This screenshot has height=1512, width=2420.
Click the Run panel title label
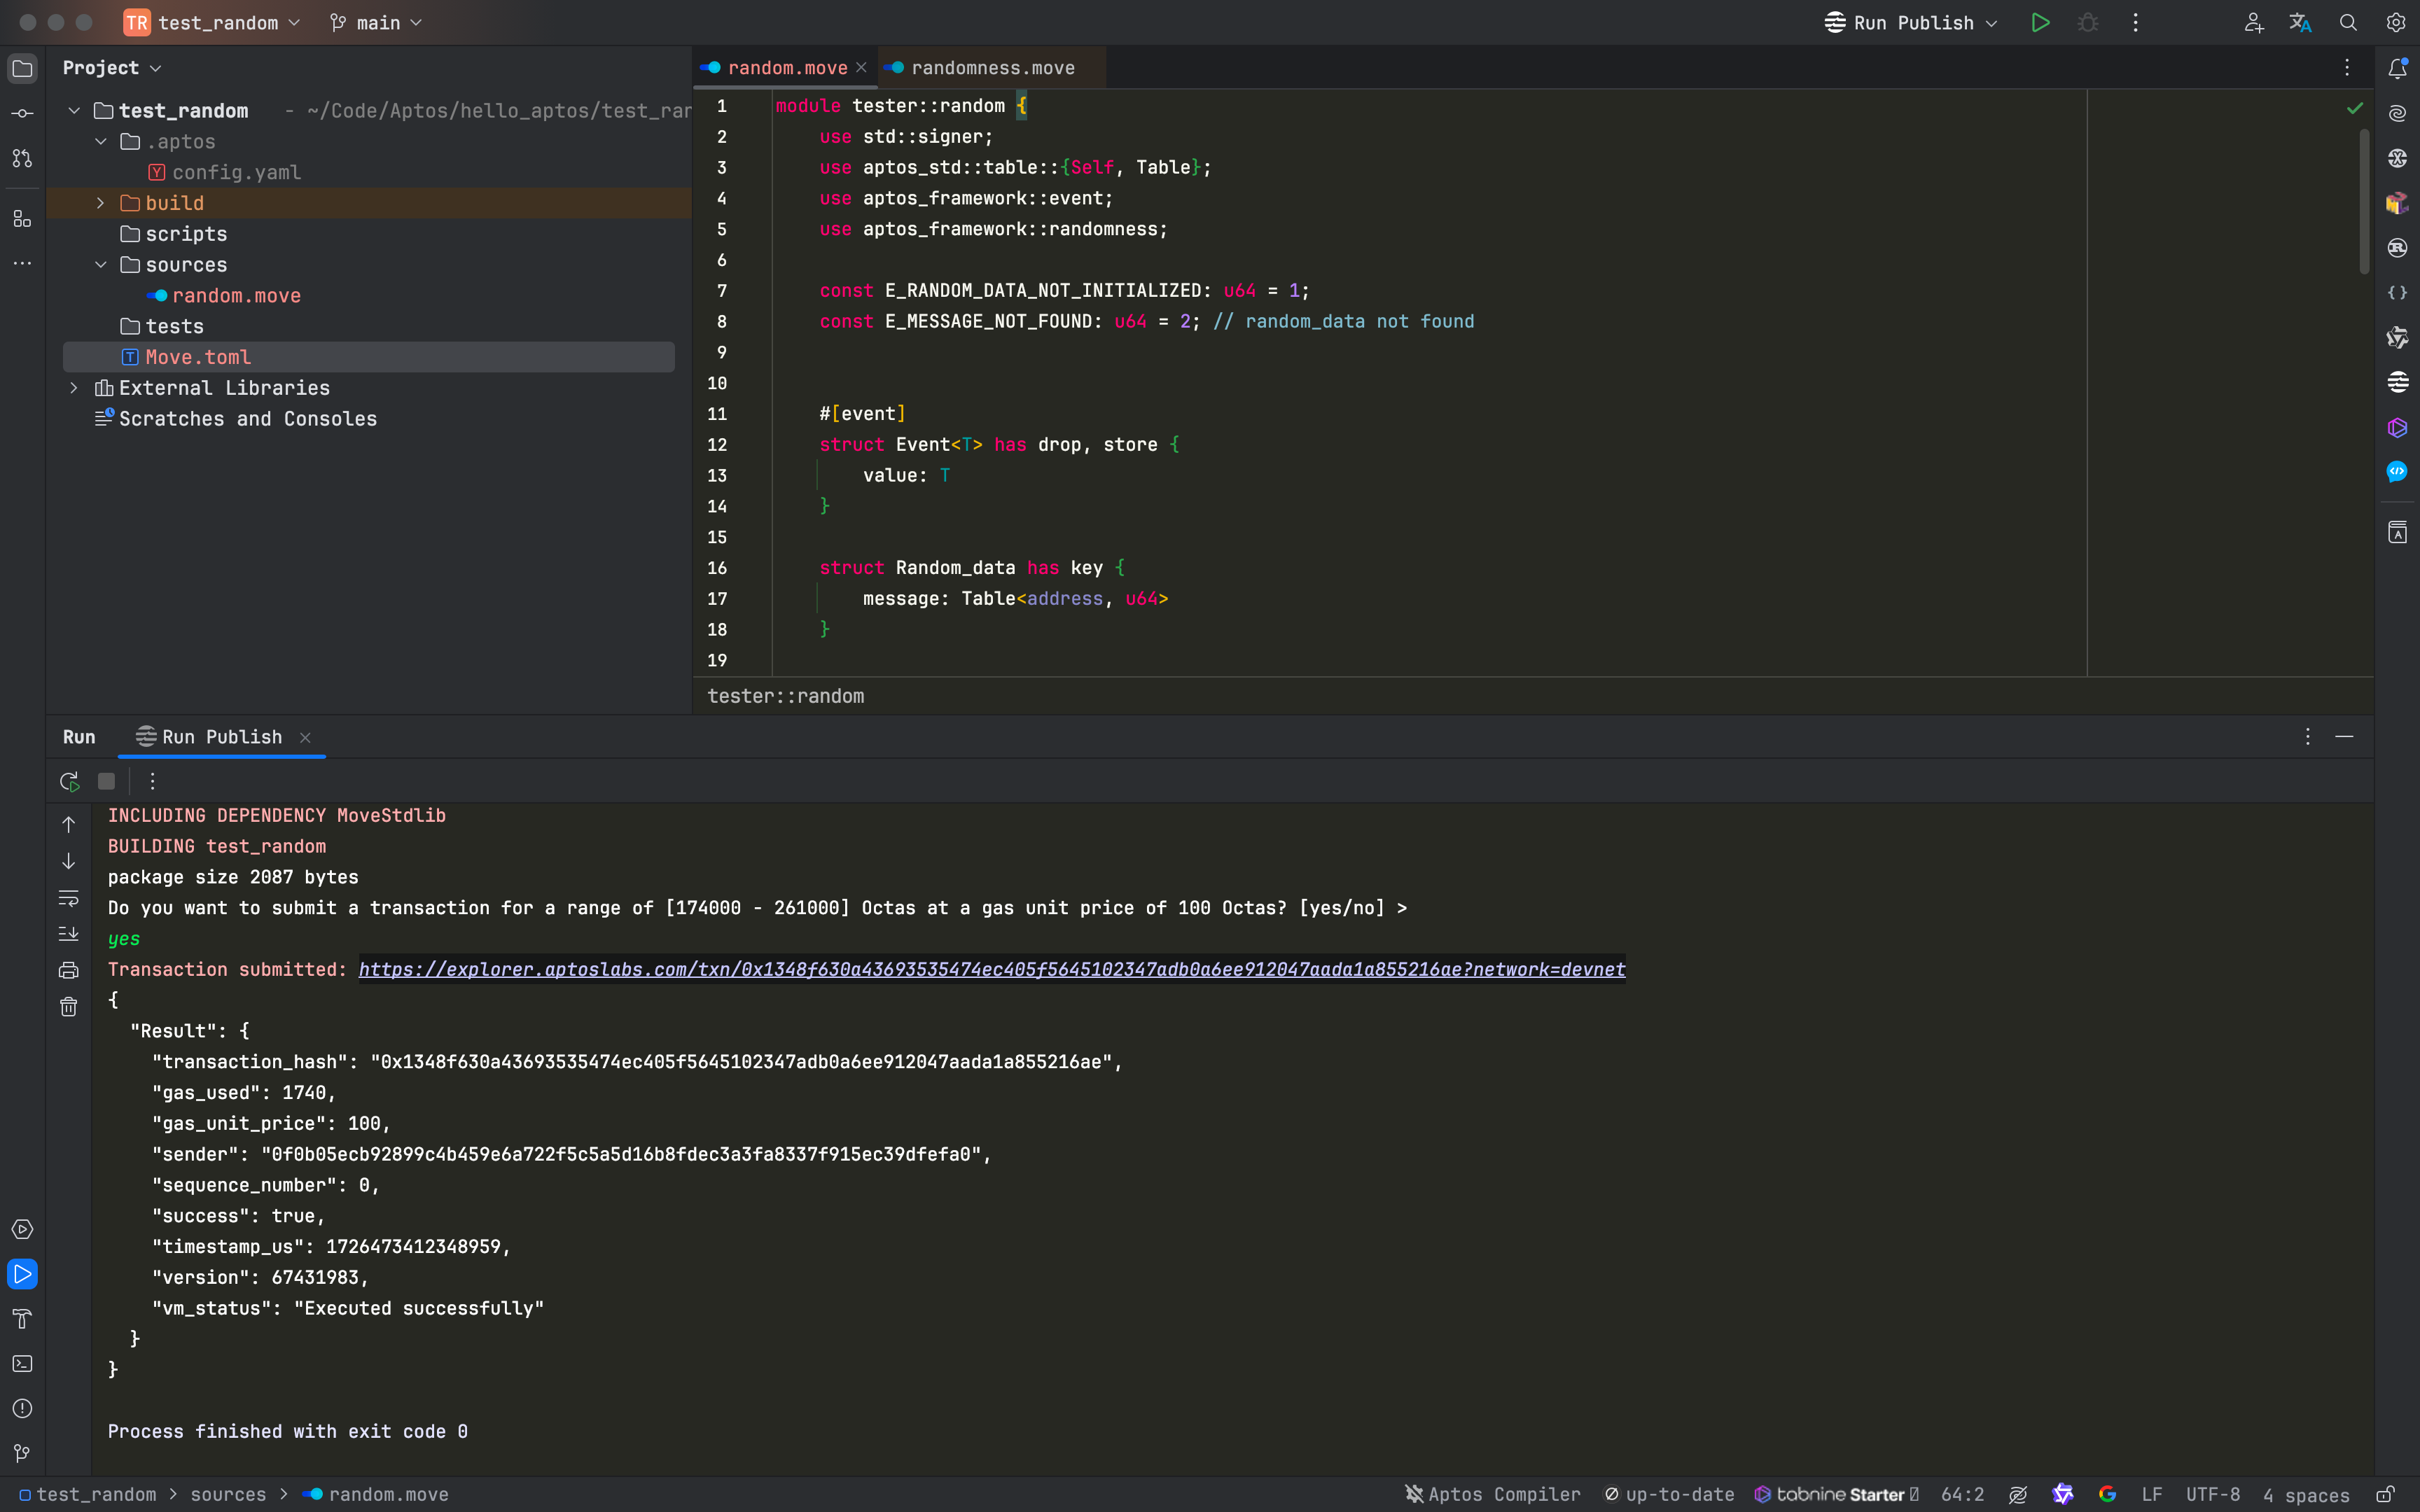(79, 737)
